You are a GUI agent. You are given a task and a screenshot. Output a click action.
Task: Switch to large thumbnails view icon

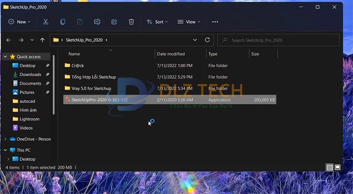[338, 167]
